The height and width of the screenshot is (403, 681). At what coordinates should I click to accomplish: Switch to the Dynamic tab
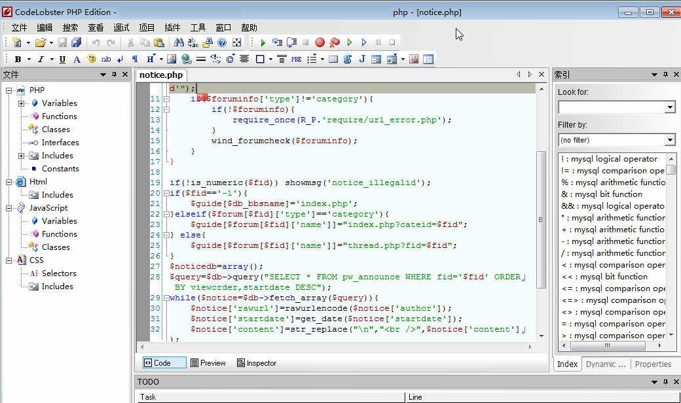pyautogui.click(x=606, y=364)
